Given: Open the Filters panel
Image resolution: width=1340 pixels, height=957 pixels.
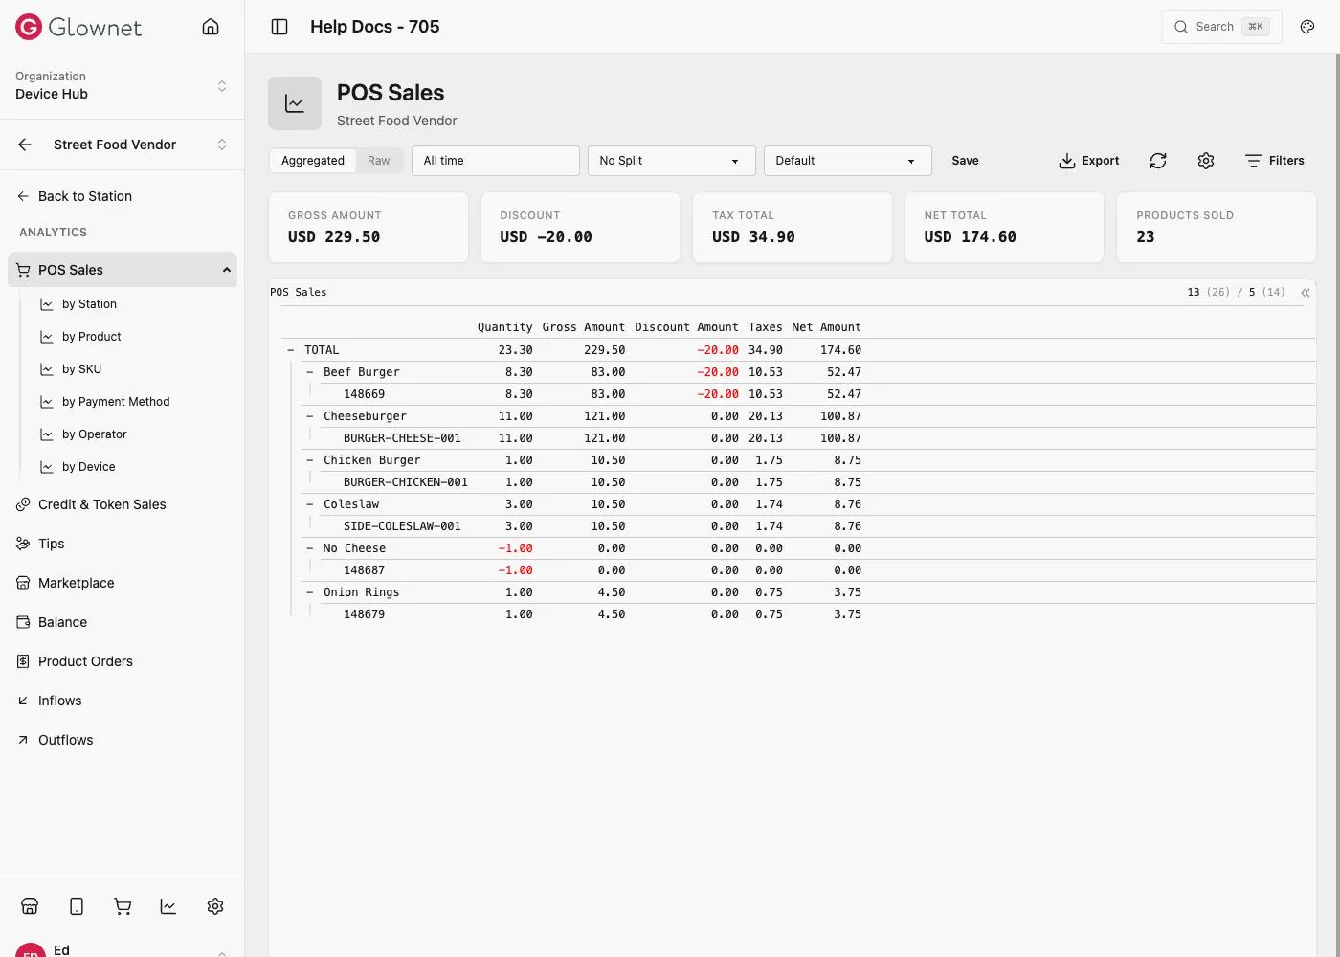Looking at the screenshot, I should click(x=1274, y=161).
